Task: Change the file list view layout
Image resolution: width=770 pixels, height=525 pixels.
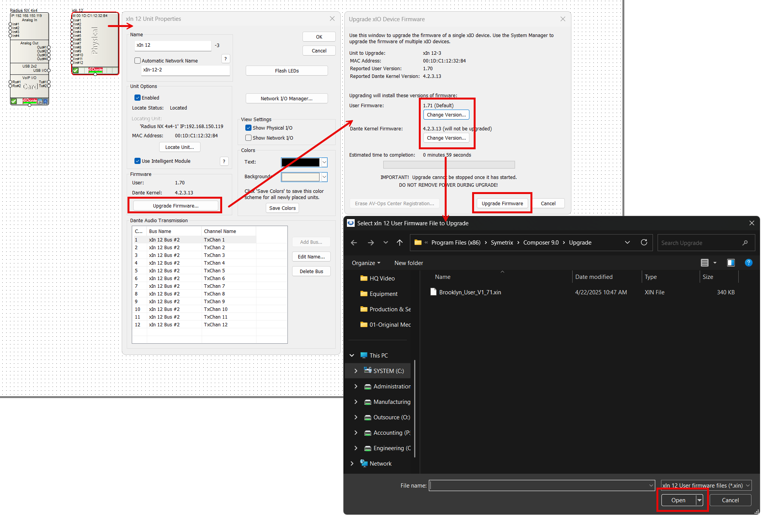Action: (705, 263)
